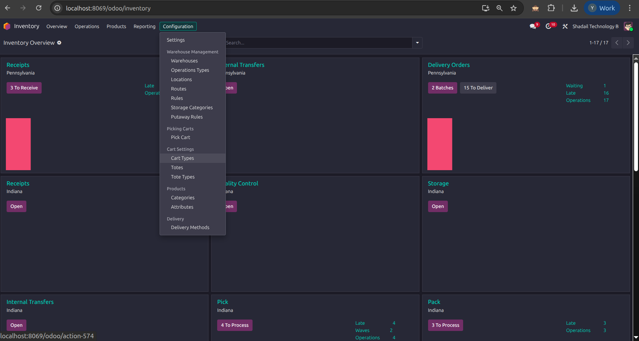Click the Waiting link in Delivery Orders
The image size is (639, 341).
tap(574, 86)
